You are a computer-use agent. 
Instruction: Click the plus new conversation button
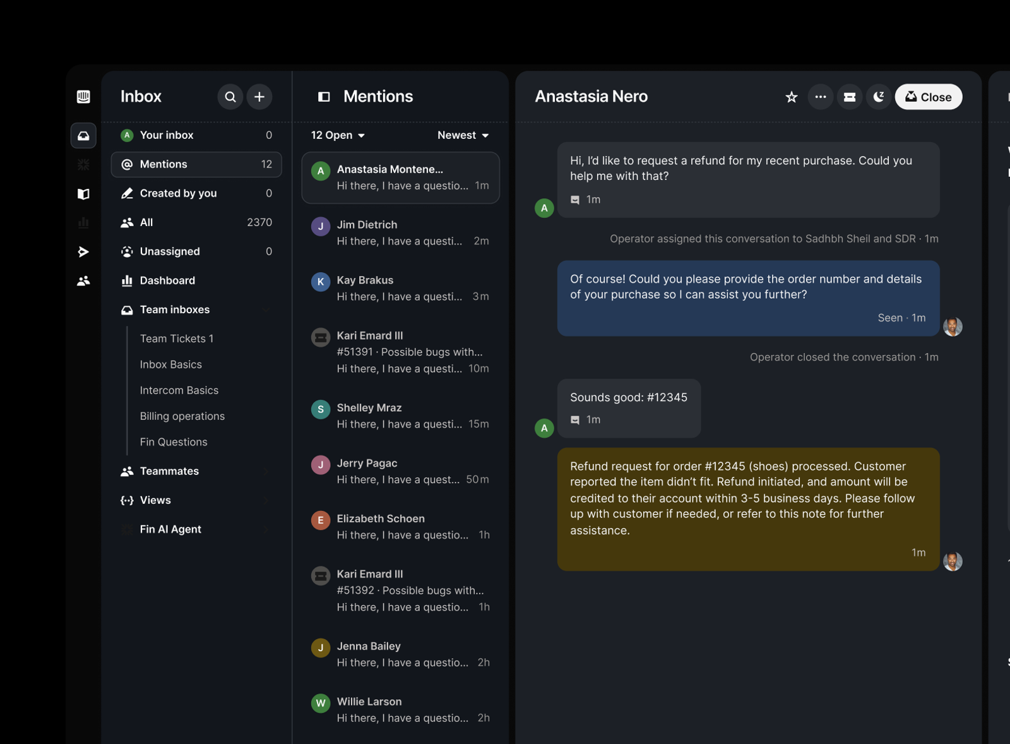pos(259,97)
